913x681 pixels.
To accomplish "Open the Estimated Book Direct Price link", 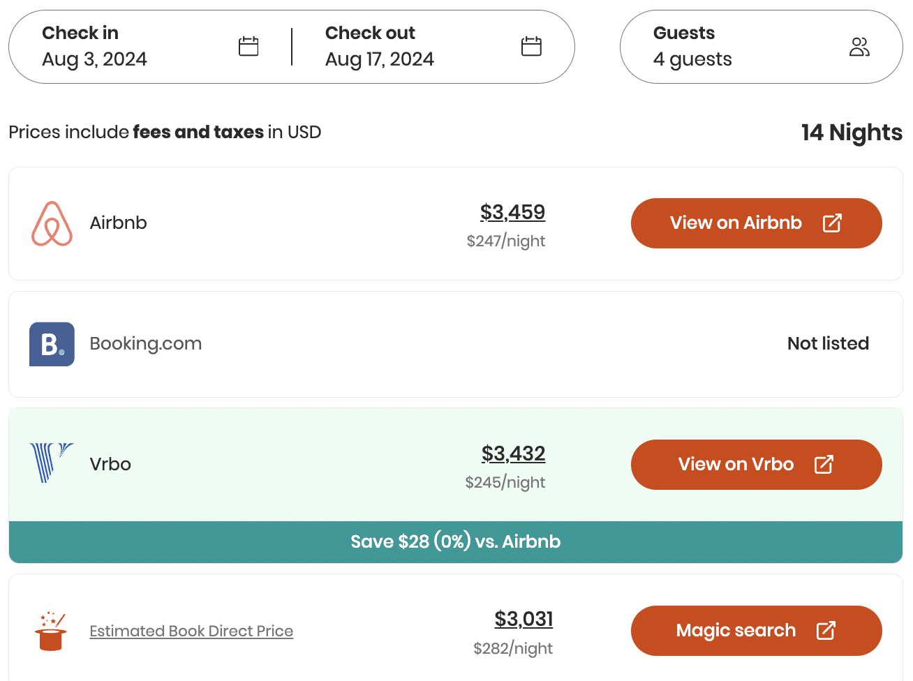I will pos(191,631).
